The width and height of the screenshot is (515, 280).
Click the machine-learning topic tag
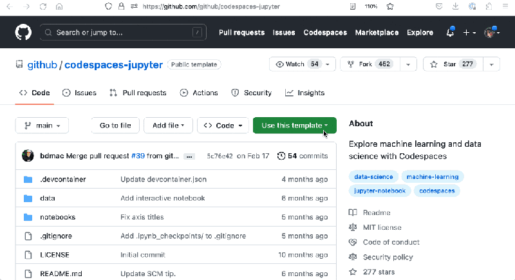click(x=433, y=176)
